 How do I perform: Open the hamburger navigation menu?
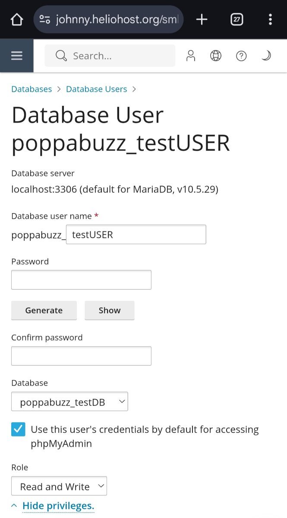point(16,56)
